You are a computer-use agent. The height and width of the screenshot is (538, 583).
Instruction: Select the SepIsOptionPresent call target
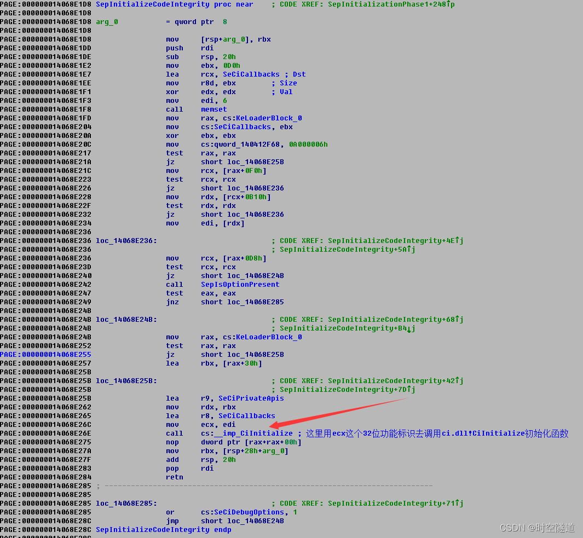point(240,285)
